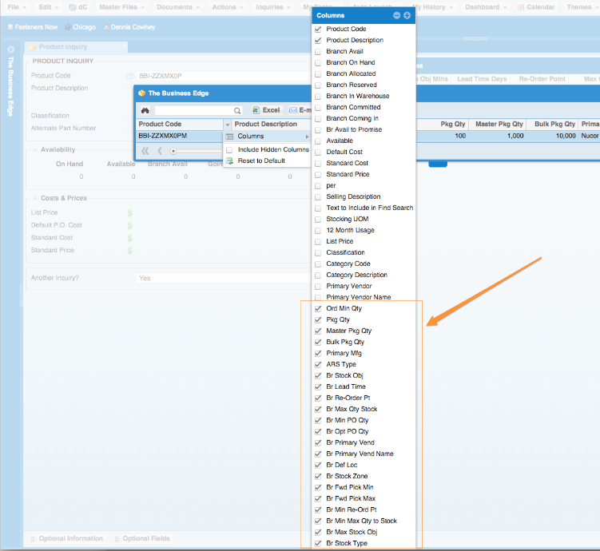Click the Pkg Qty value 100

[460, 136]
